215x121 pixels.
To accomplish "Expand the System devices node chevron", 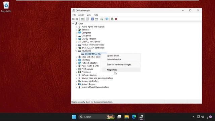I will pyautogui.click(x=76, y=84).
